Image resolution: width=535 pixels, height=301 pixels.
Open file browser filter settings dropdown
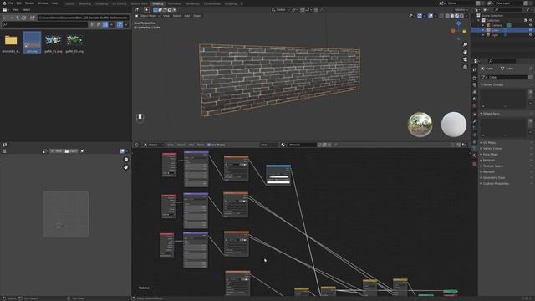click(x=126, y=24)
